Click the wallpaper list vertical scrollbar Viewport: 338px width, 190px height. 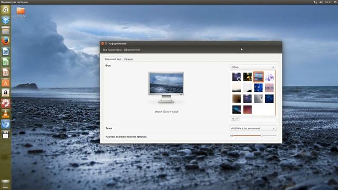276,93
